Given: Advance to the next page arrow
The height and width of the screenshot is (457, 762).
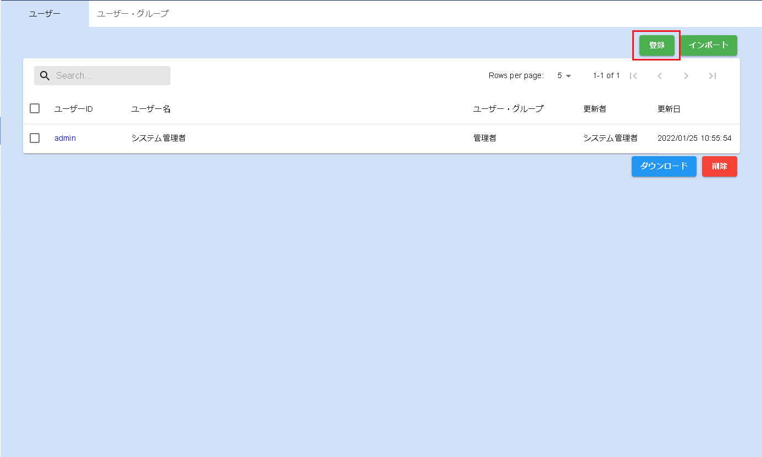Looking at the screenshot, I should pyautogui.click(x=686, y=76).
